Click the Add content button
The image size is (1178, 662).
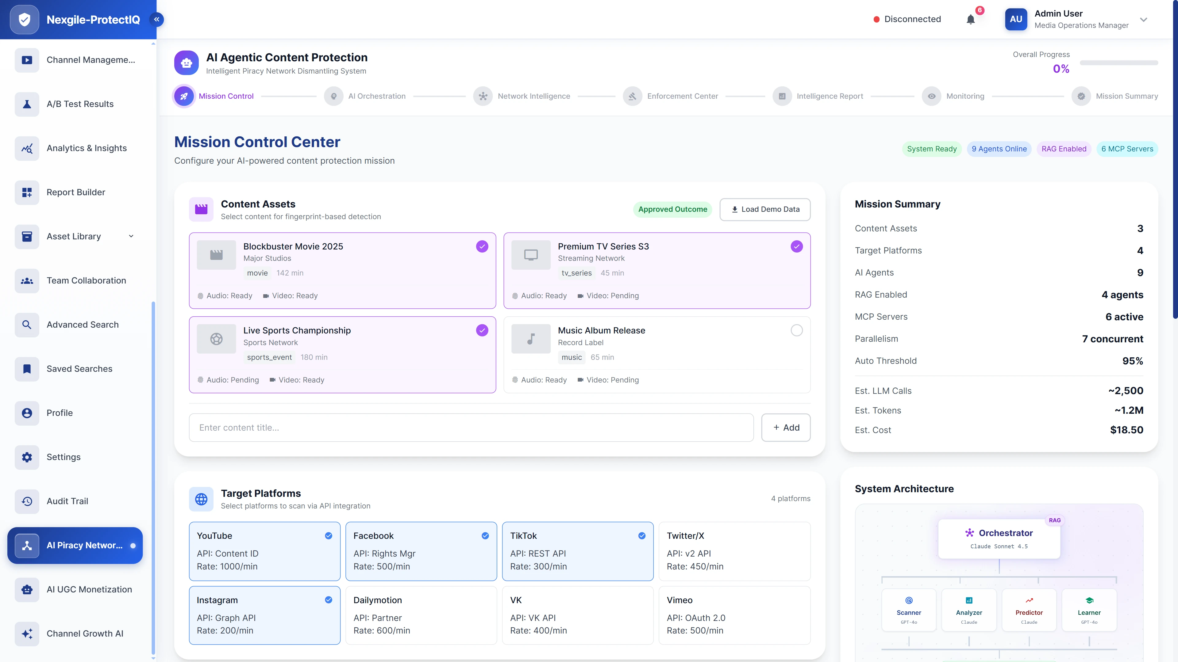(x=786, y=428)
